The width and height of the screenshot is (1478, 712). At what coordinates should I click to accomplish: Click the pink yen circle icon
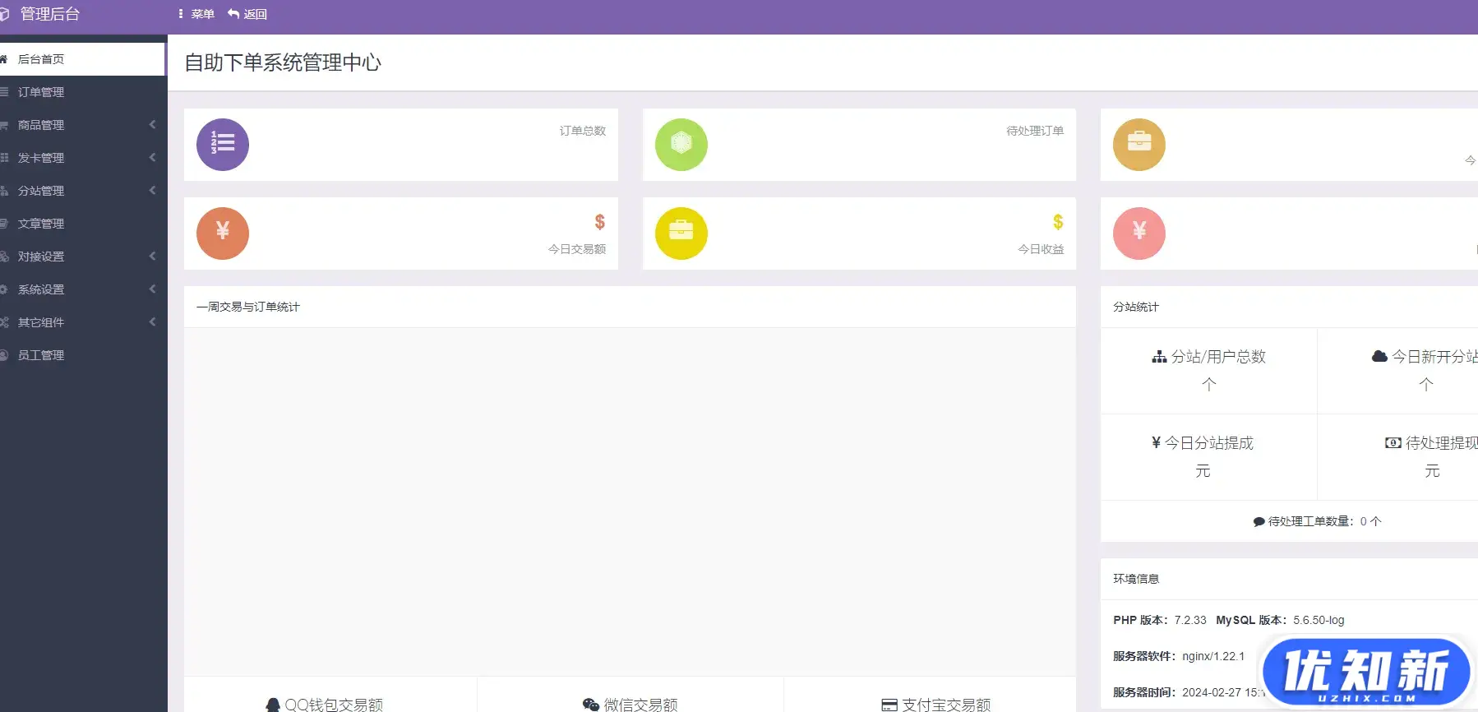(x=1139, y=233)
